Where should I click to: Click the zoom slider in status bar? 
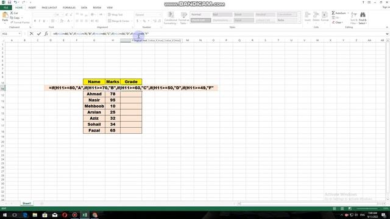click(367, 209)
